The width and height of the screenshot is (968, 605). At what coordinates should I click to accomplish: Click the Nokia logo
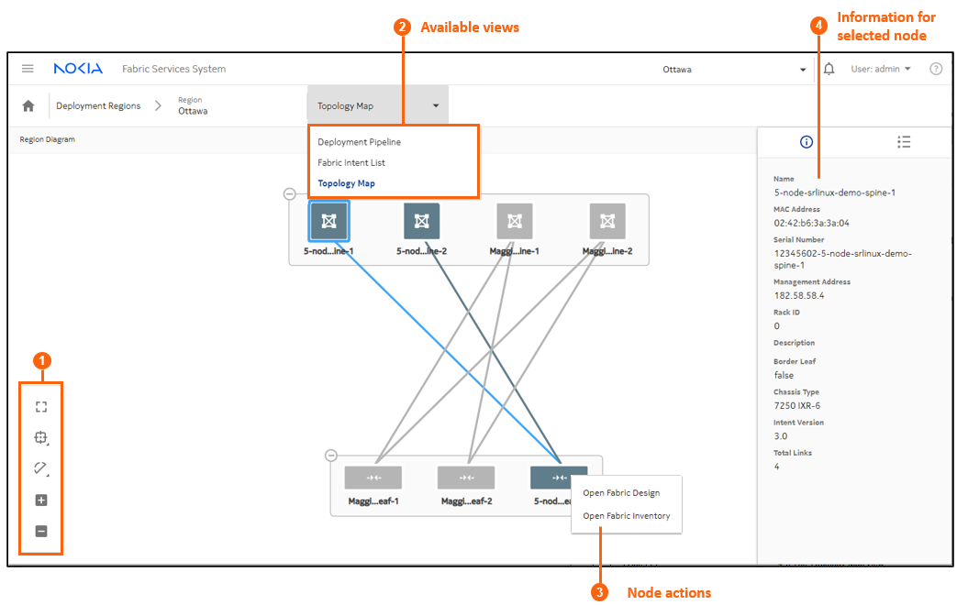coord(78,69)
